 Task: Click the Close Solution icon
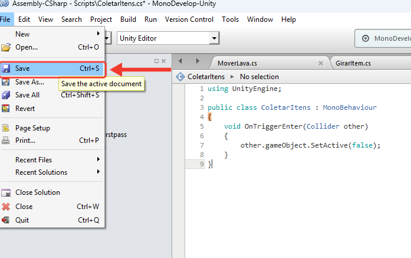(x=6, y=192)
